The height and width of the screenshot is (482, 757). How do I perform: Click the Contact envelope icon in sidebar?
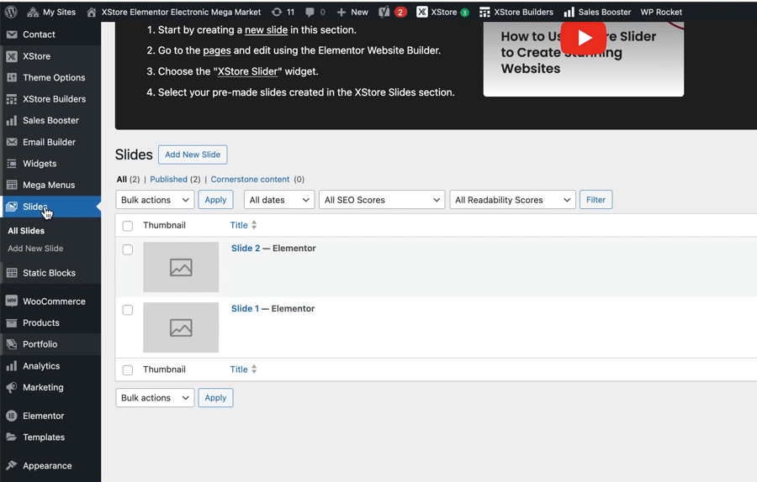pyautogui.click(x=12, y=34)
